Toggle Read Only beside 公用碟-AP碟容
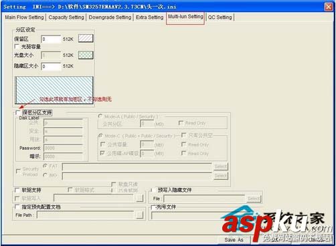This screenshot has height=246, width=336. tap(184, 153)
